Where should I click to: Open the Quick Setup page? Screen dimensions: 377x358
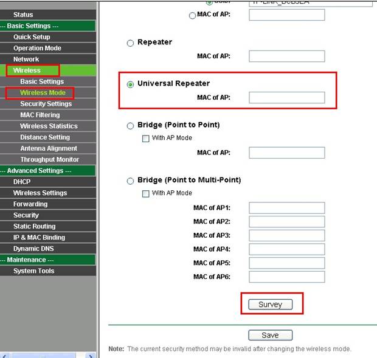coord(32,37)
